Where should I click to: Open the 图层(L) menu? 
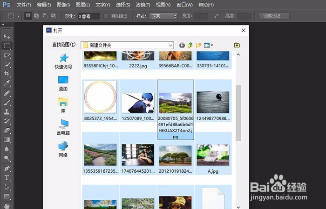tap(83, 5)
